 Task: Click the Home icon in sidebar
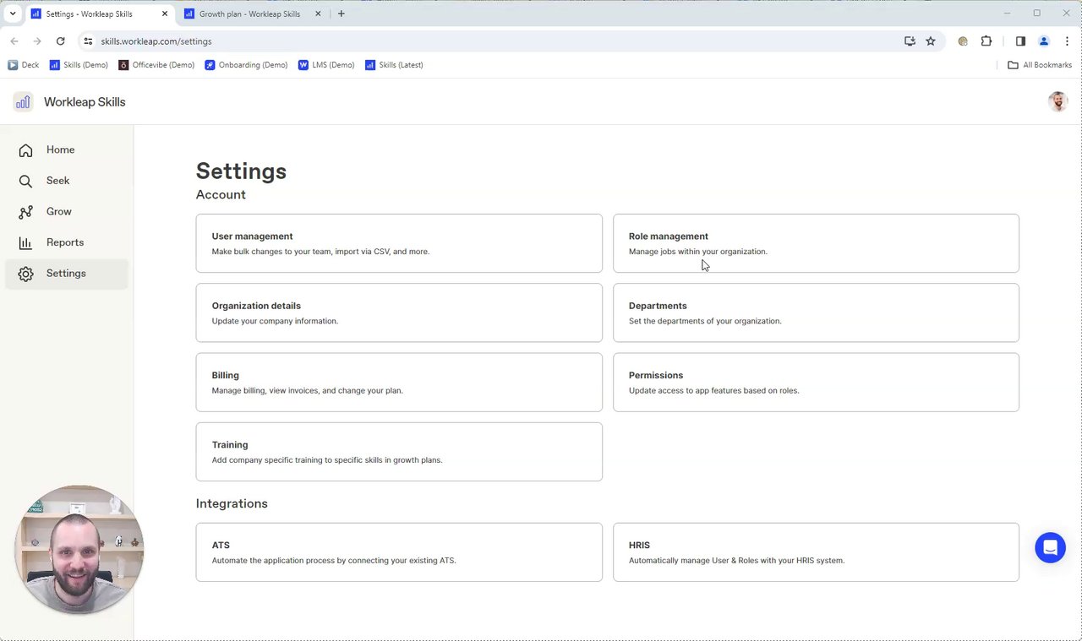(x=26, y=150)
